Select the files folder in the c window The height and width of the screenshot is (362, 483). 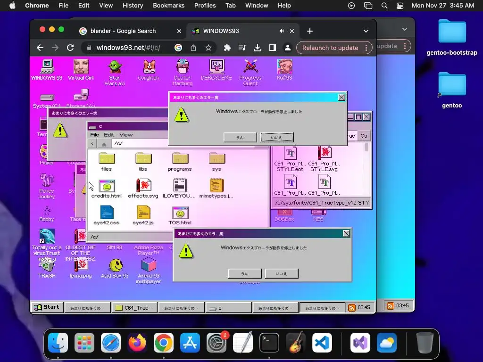107,162
